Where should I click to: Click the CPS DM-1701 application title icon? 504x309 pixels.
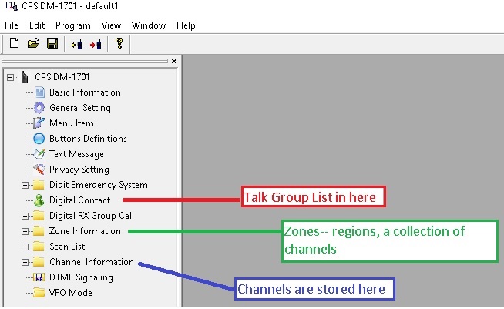pyautogui.click(x=12, y=6)
